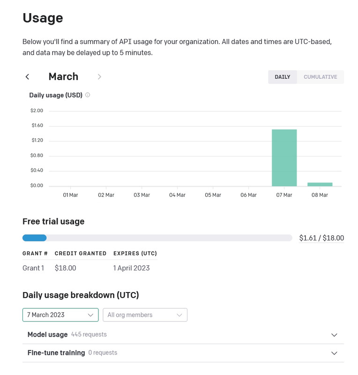Click the Grant 1 row
This screenshot has width=358, height=375.
point(33,268)
